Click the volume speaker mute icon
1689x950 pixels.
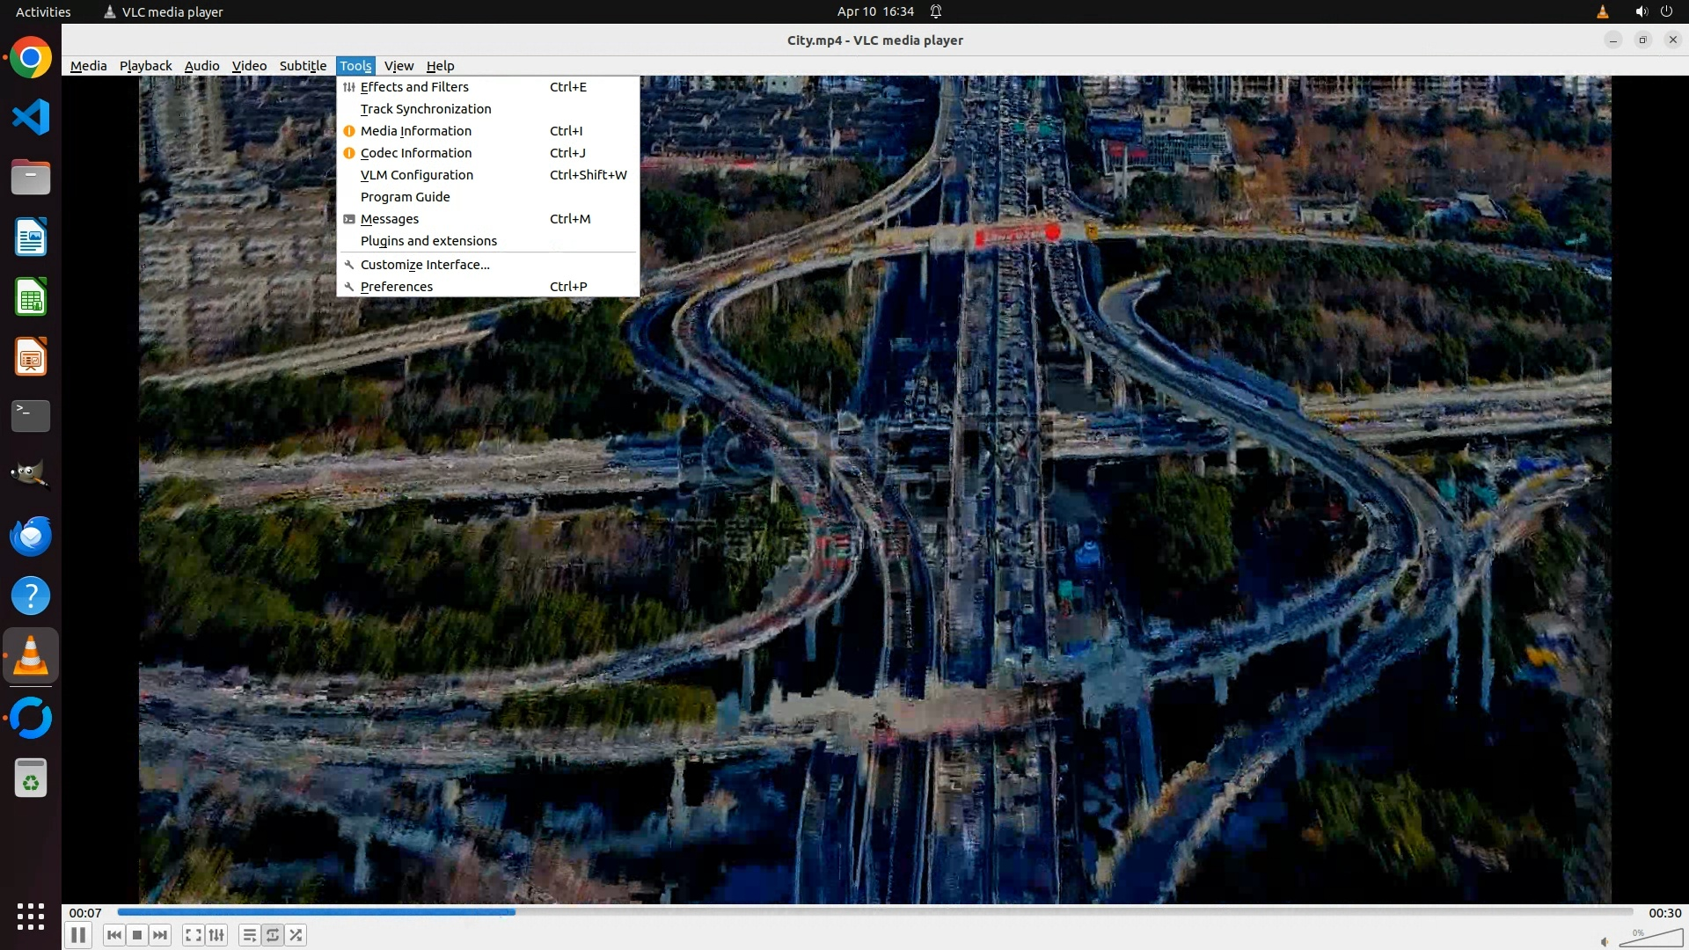[1605, 941]
